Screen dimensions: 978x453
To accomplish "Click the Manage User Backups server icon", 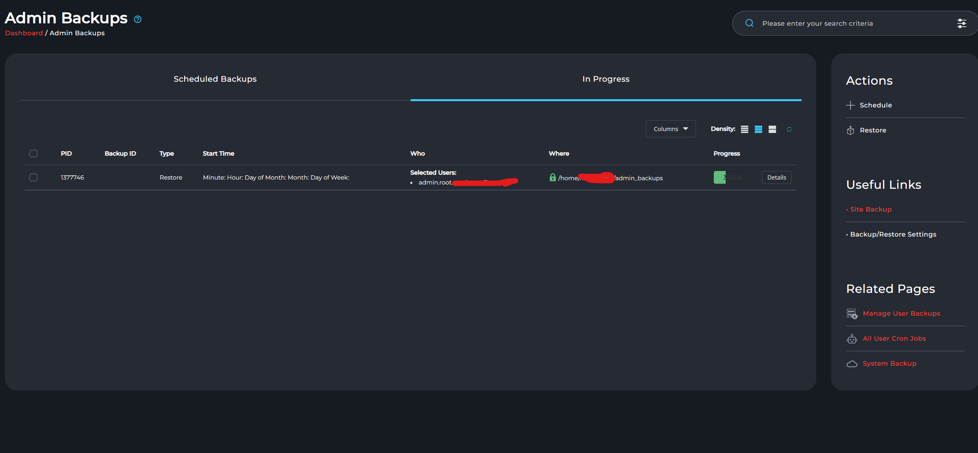I will click(852, 314).
